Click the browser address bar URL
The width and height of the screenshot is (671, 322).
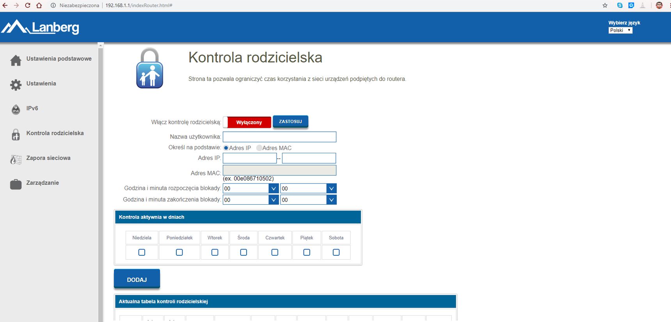pyautogui.click(x=139, y=5)
